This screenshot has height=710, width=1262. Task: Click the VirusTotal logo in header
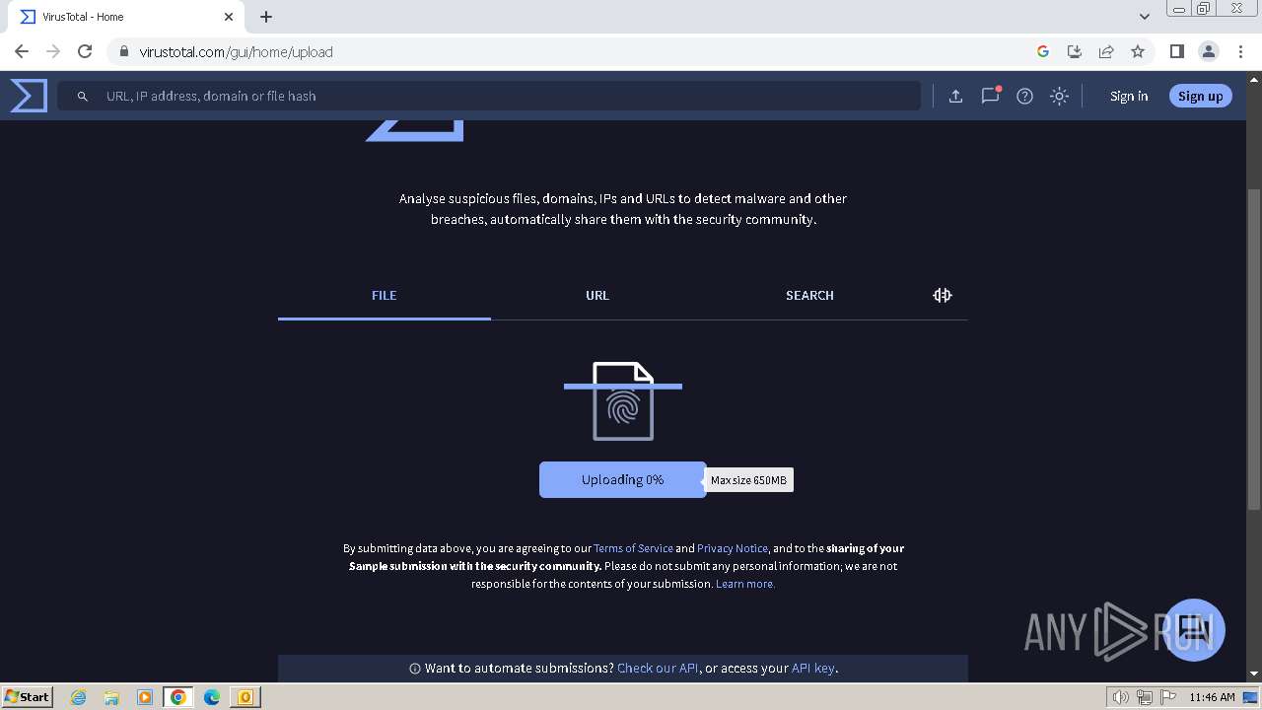(x=29, y=96)
